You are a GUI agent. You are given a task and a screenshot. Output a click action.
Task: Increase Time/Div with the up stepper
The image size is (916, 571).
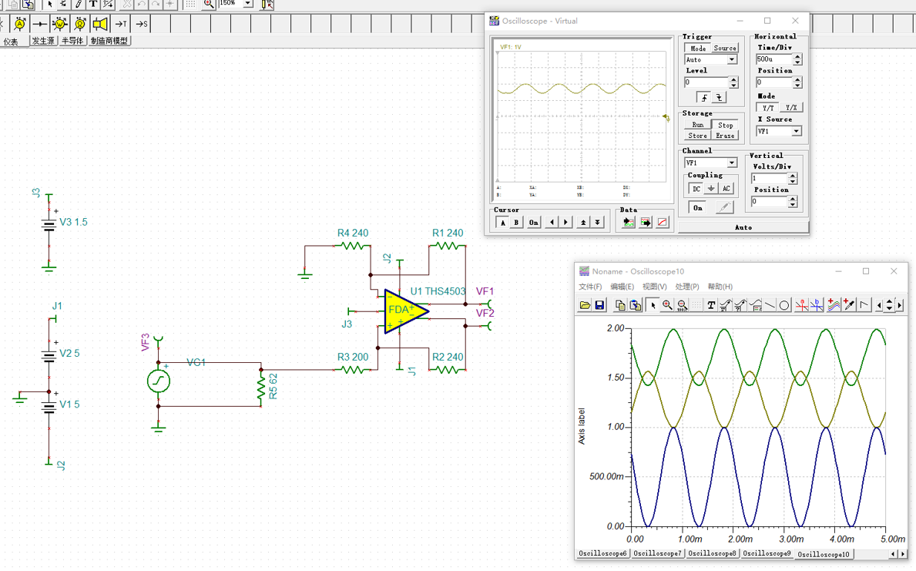point(797,56)
